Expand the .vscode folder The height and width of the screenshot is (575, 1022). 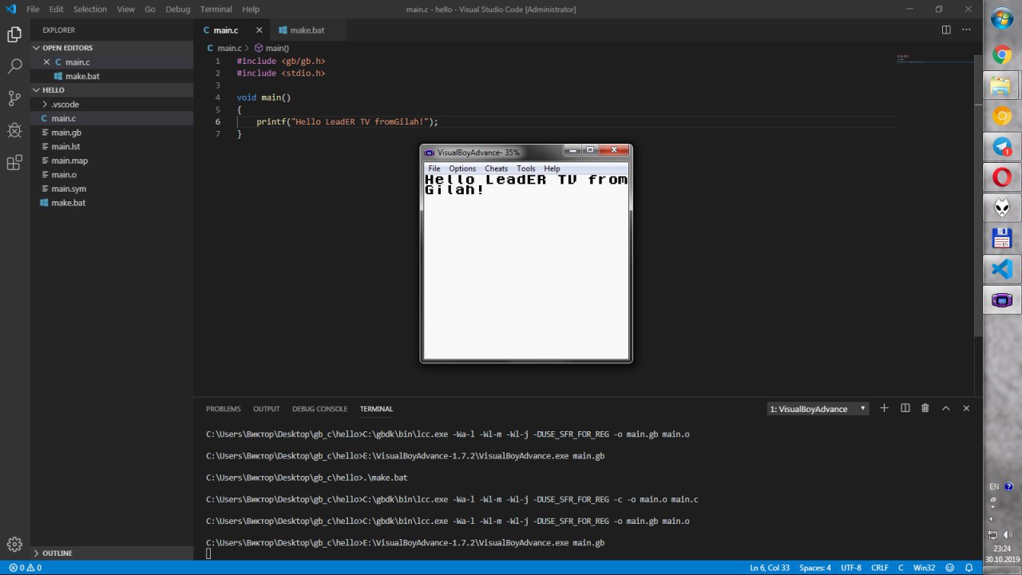click(x=112, y=105)
